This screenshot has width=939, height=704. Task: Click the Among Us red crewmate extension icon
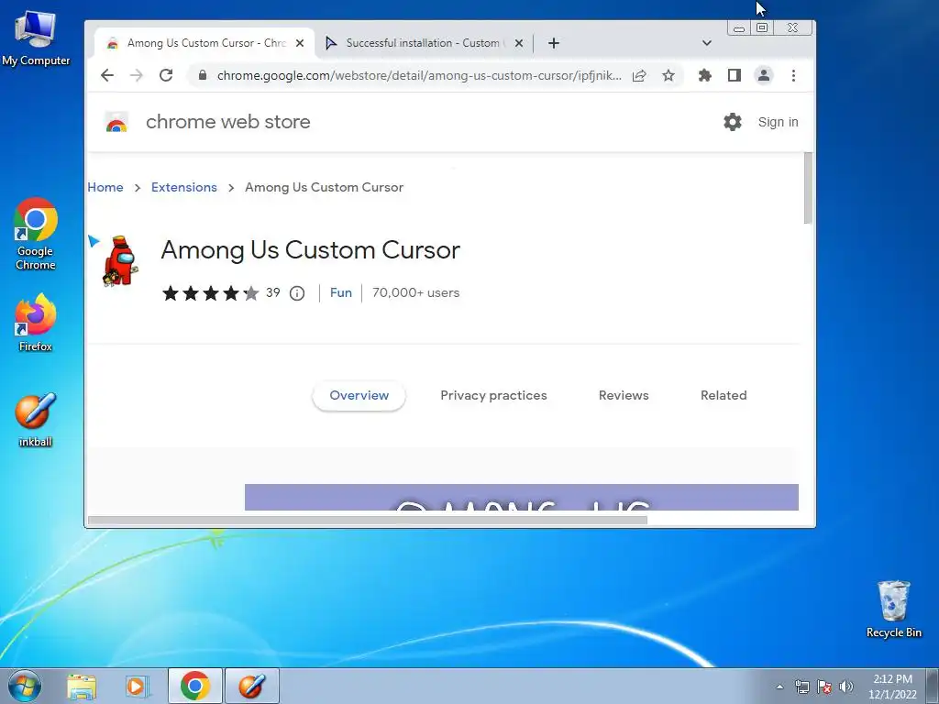(120, 261)
